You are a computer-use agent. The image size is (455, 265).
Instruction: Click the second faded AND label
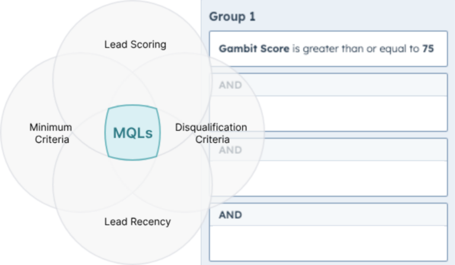[x=230, y=150]
